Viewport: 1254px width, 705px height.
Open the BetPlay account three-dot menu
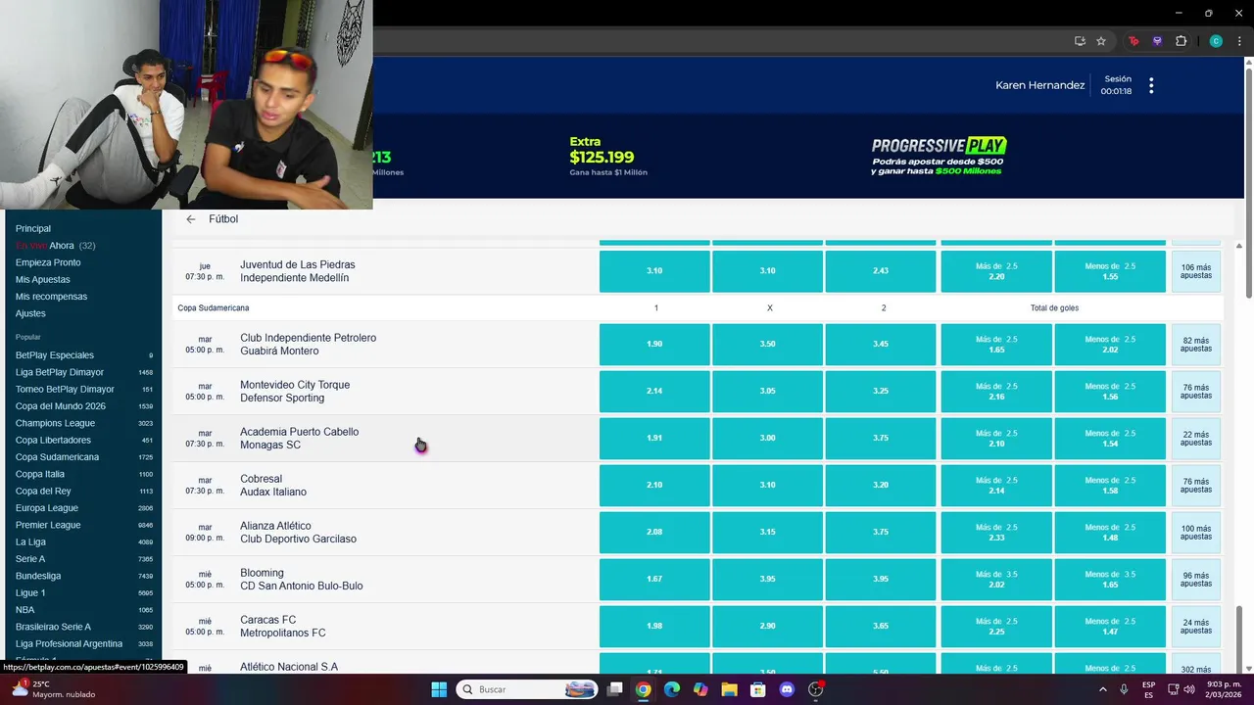1151,86
